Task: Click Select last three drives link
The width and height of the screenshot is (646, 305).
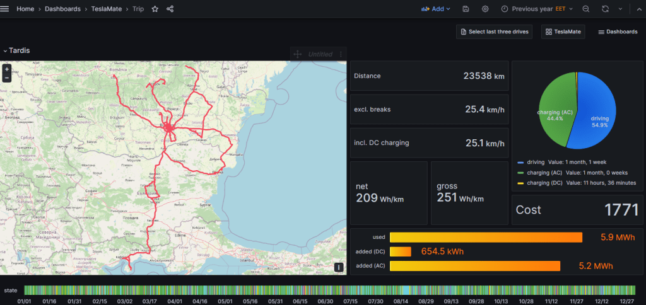Action: (495, 32)
